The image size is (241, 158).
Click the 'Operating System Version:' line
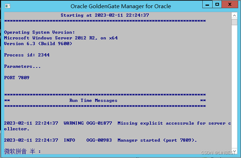click(39, 32)
